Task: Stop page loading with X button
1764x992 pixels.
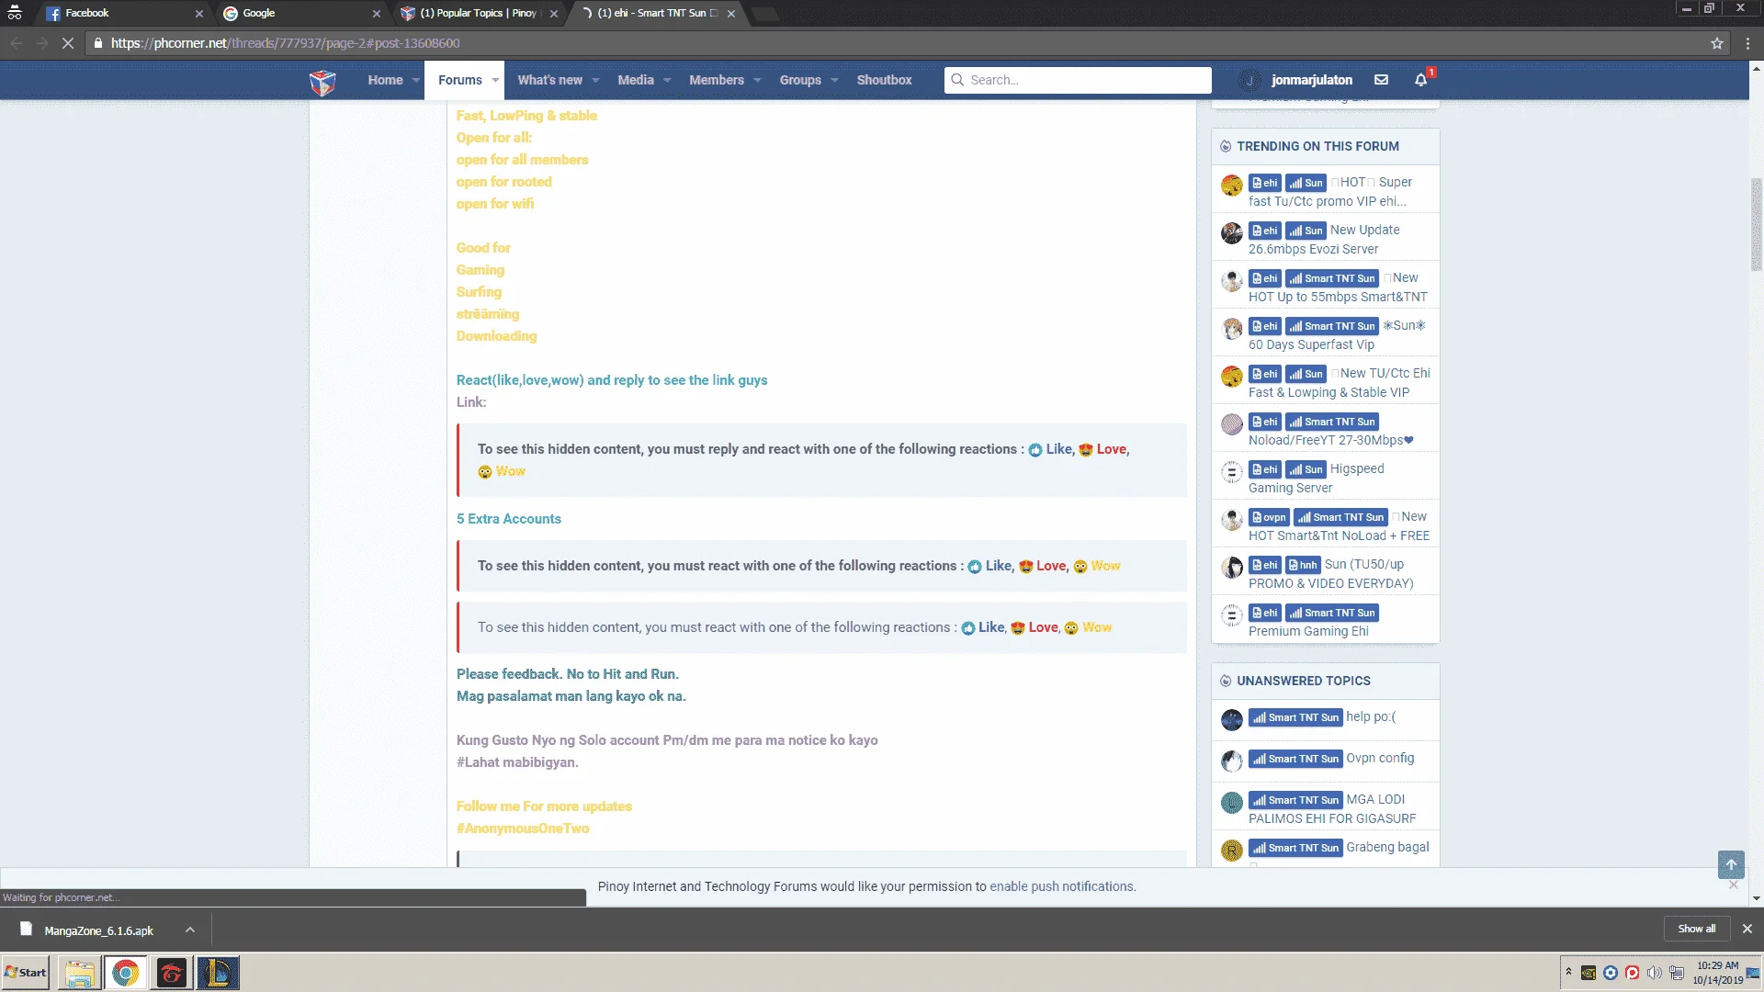Action: point(68,43)
